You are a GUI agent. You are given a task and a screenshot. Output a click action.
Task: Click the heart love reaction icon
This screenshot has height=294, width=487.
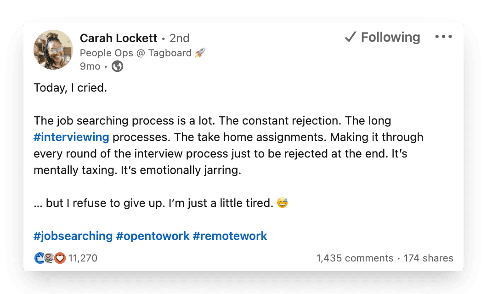point(60,258)
